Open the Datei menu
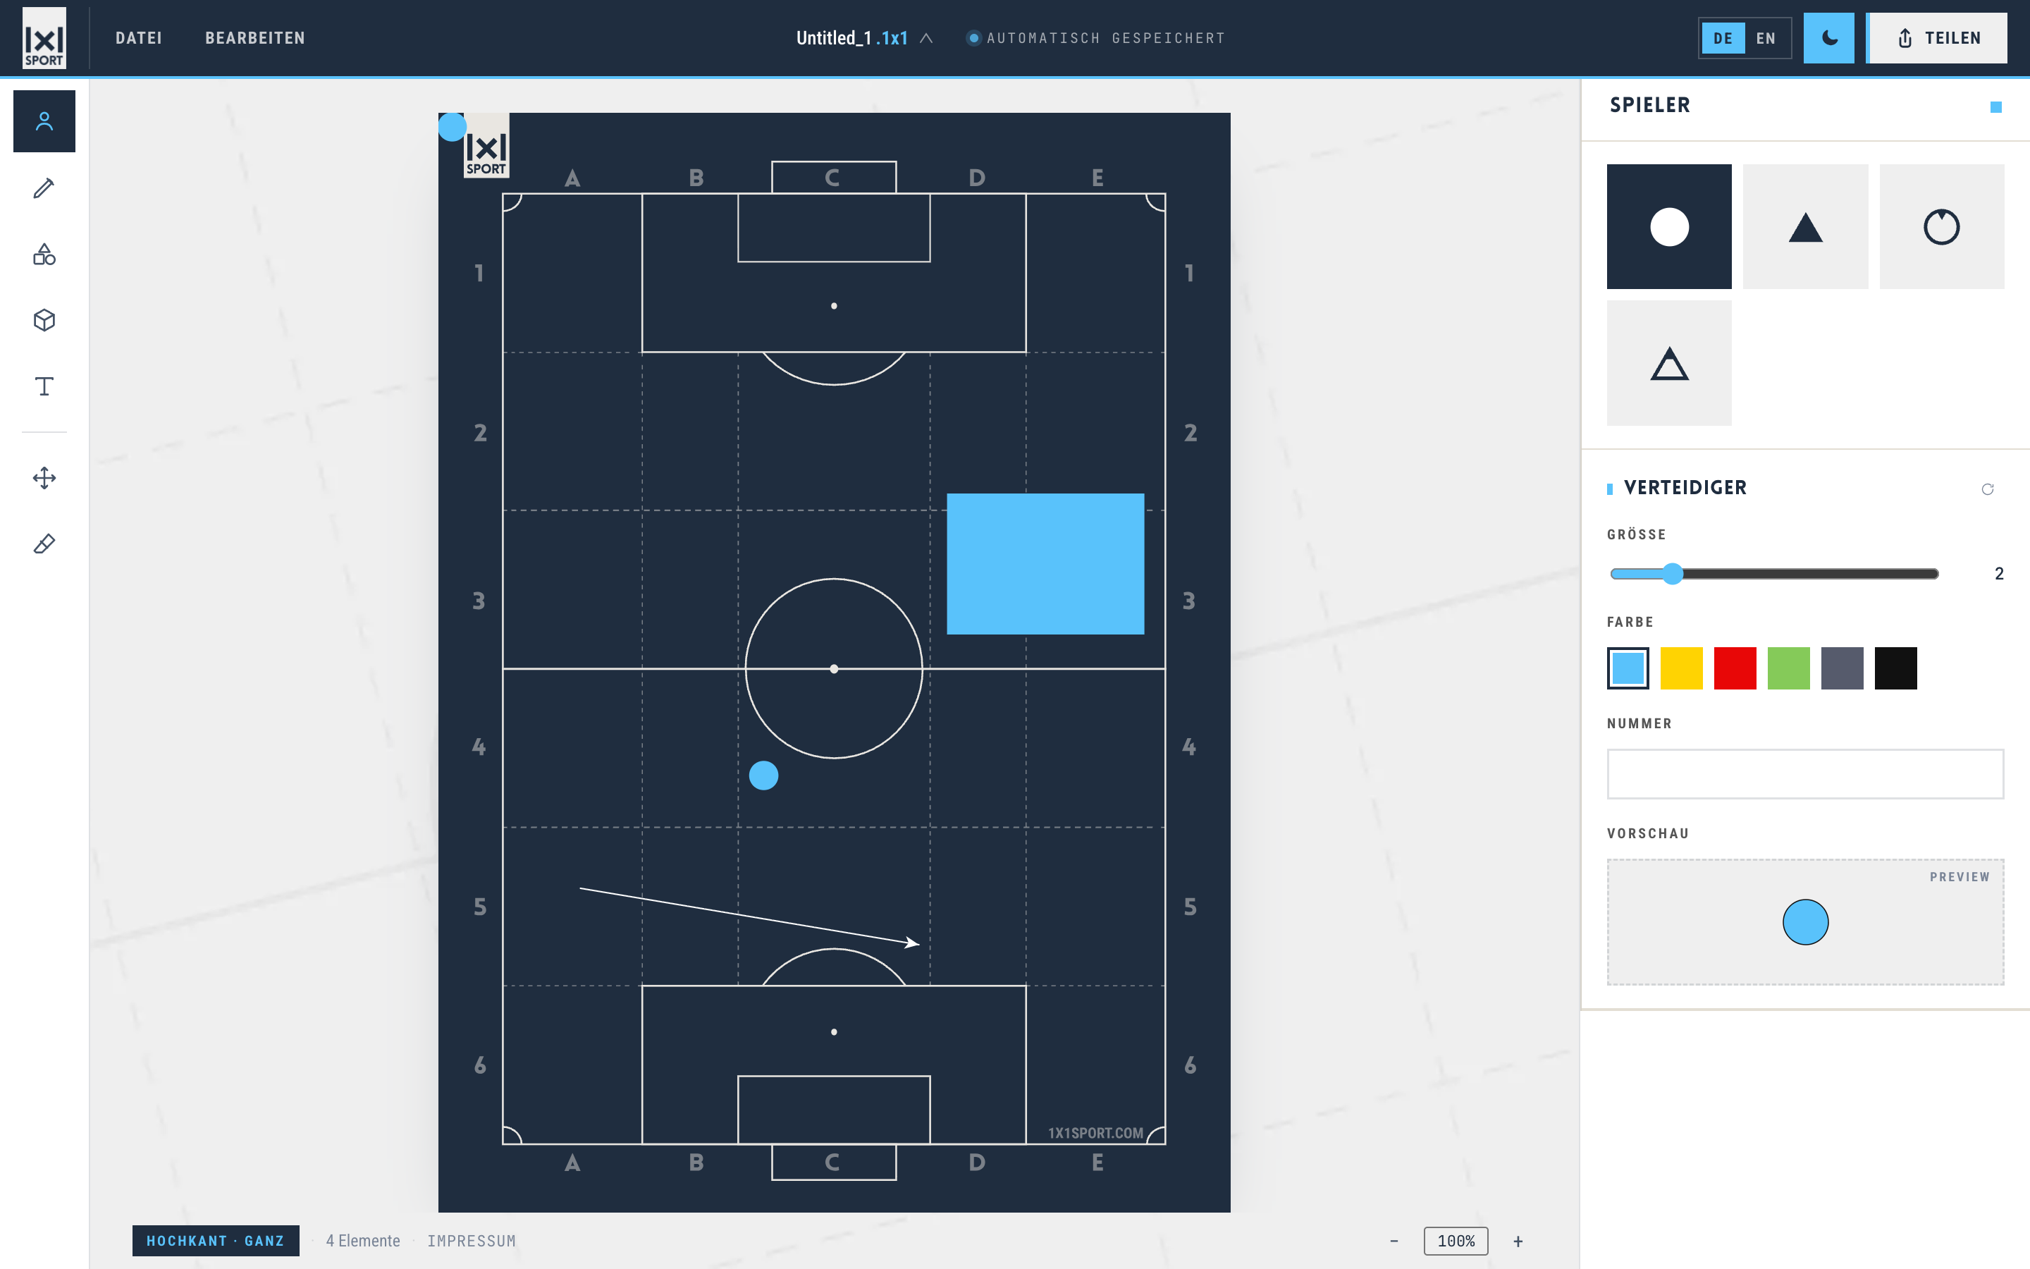 click(140, 38)
